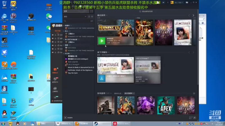Collapse the 未分类 category in library list

[x=64, y=53]
